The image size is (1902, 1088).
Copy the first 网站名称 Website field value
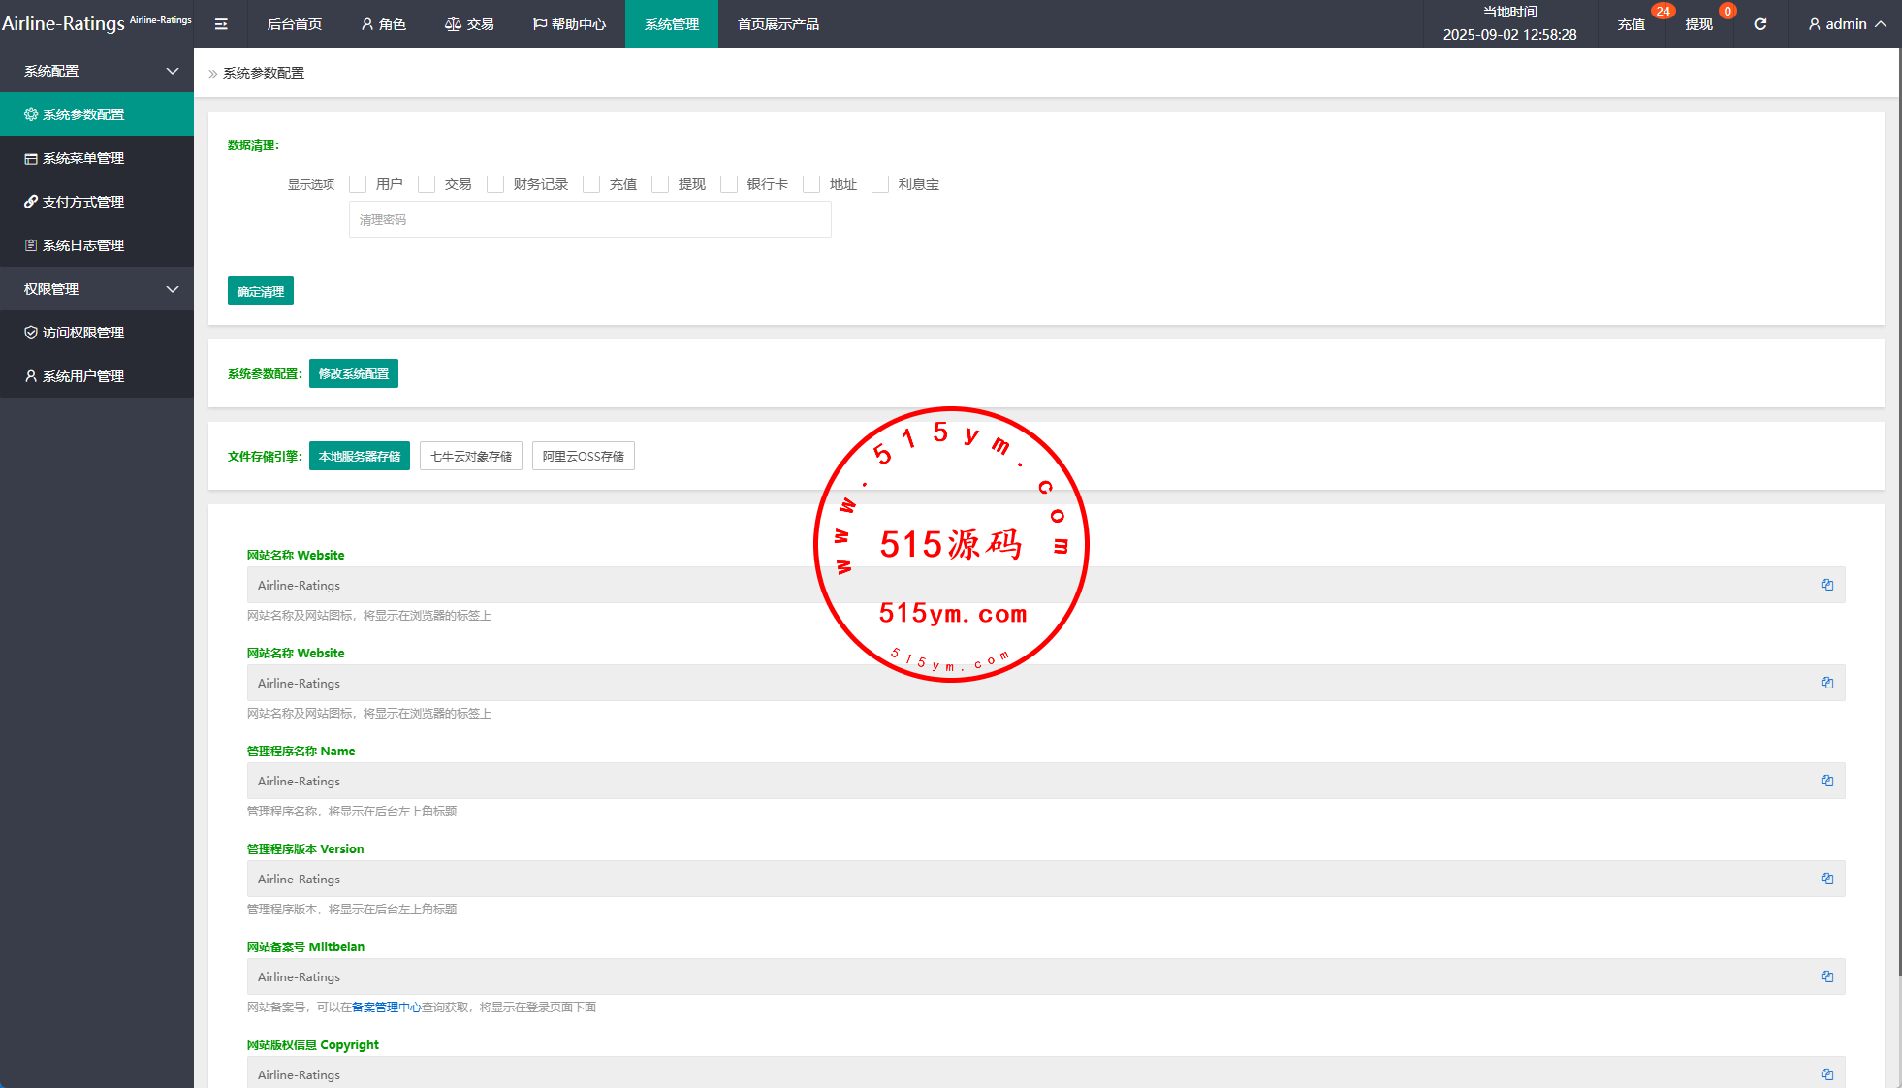pos(1826,585)
